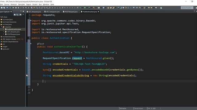The image size is (197, 110).
Task: Switch to the POSTRequest.java tab
Action: pyautogui.click(x=70, y=12)
